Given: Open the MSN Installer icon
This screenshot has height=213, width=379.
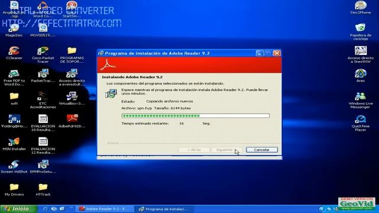Looking at the screenshot, I should click(x=14, y=144).
